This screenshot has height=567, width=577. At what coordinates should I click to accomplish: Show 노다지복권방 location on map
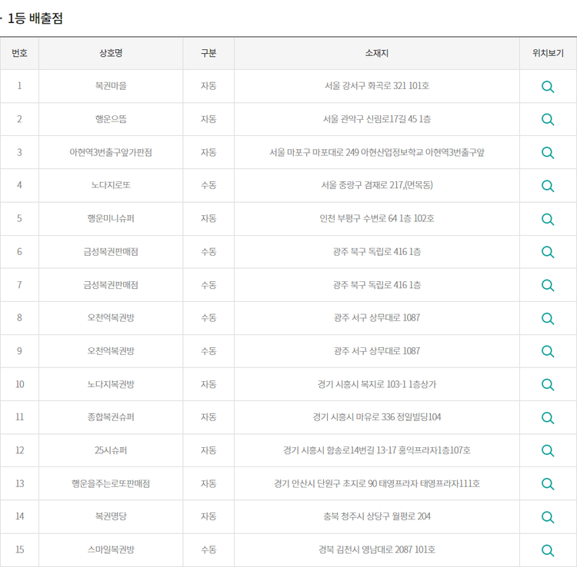click(548, 385)
